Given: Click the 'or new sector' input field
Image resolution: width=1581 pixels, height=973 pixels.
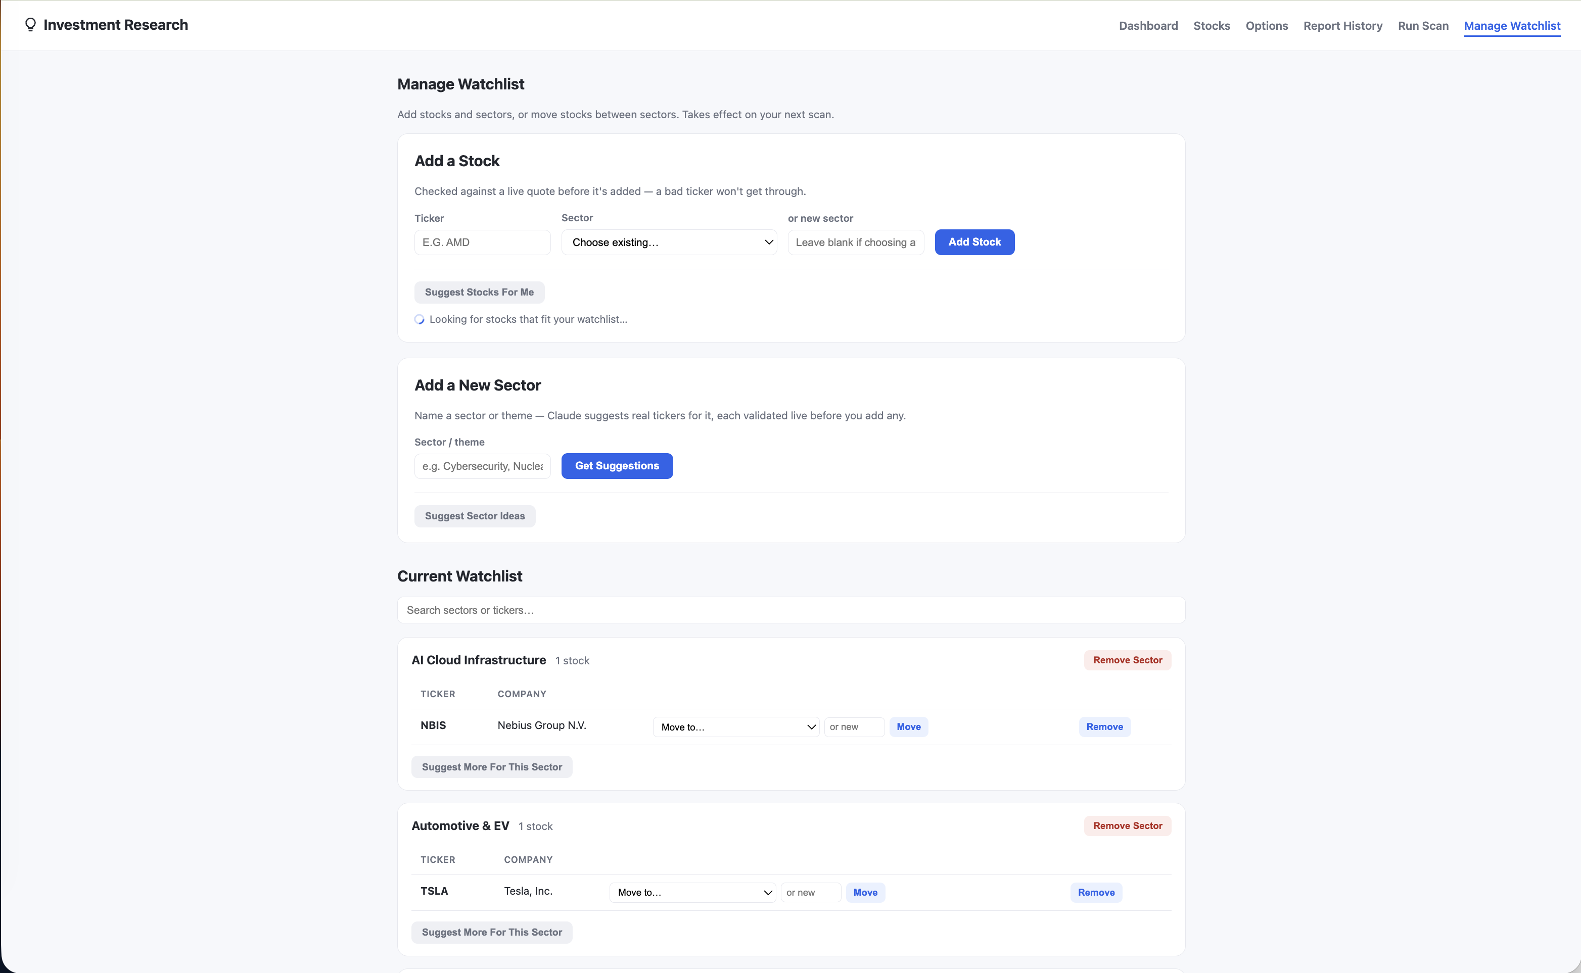Looking at the screenshot, I should click(x=856, y=242).
